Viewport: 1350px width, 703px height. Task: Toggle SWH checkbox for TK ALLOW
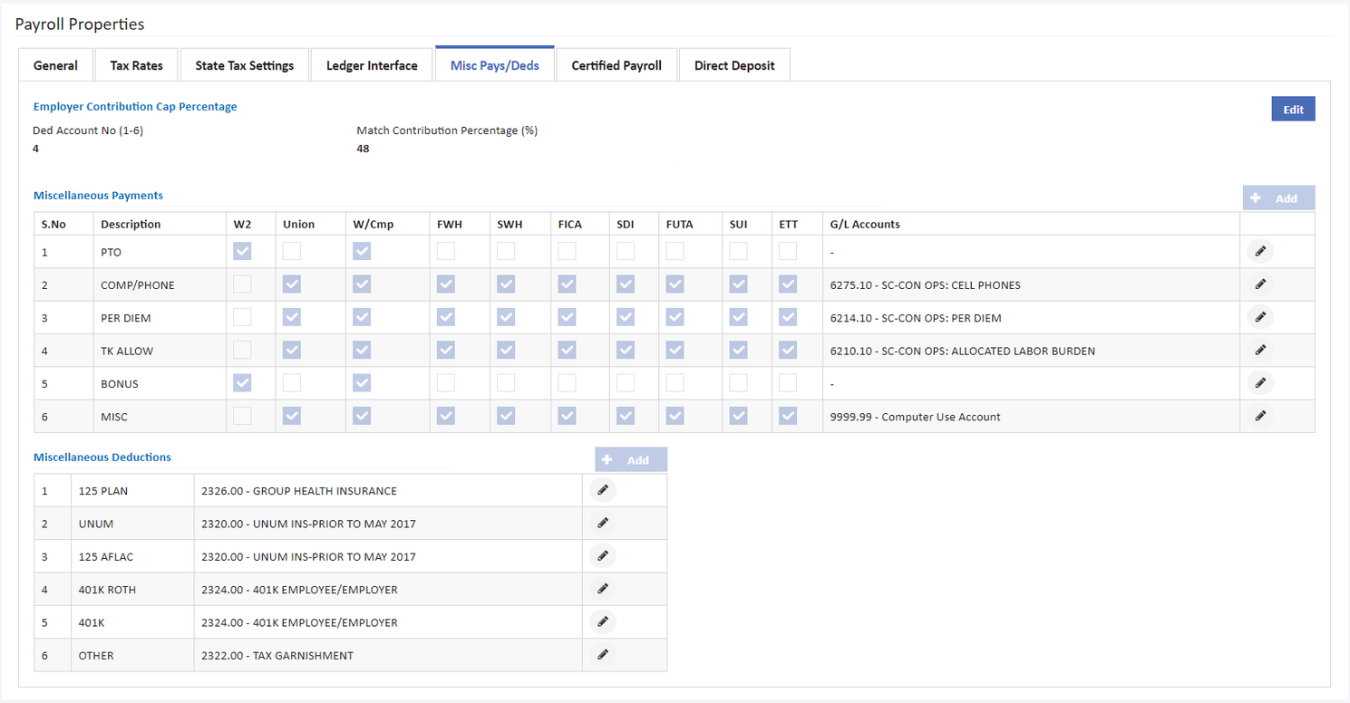[x=506, y=351]
